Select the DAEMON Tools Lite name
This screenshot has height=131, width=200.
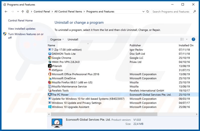(64, 54)
